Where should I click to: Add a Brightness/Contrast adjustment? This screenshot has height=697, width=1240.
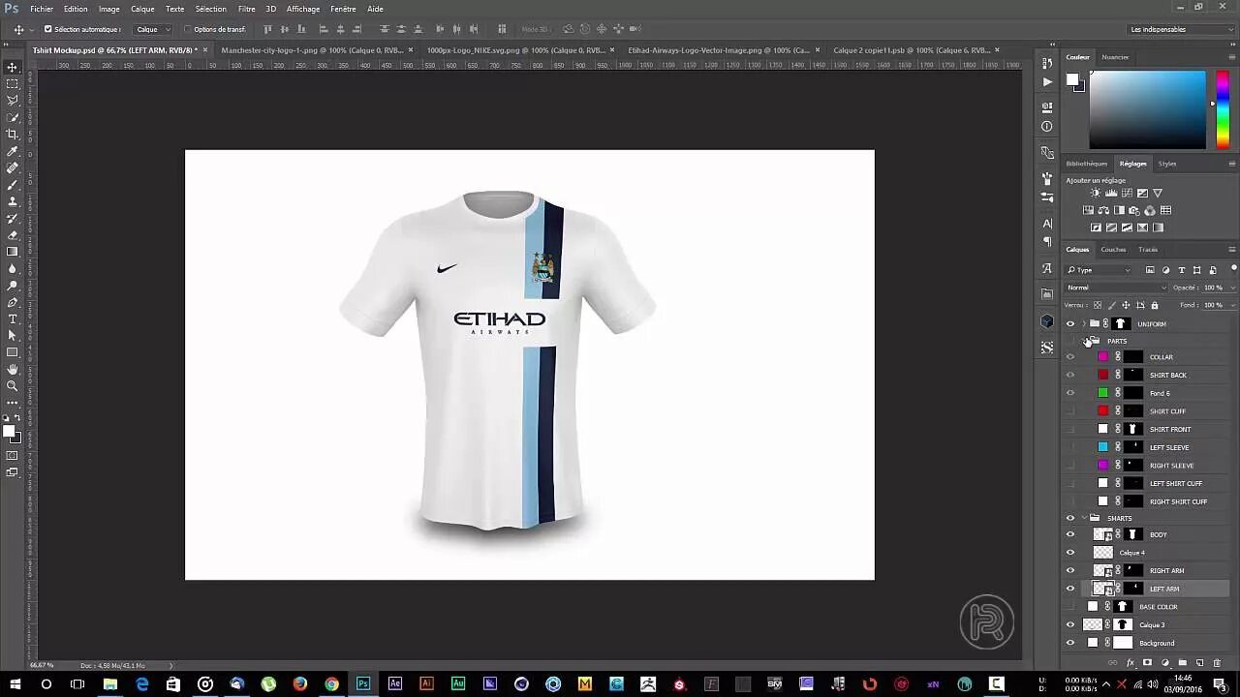click(1096, 193)
